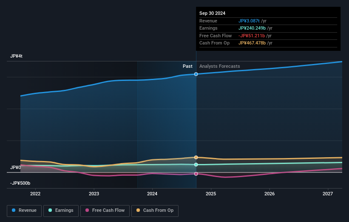This screenshot has height=222, width=349.
Task: Click the Revenue row label in tooltip
Action: (208, 21)
